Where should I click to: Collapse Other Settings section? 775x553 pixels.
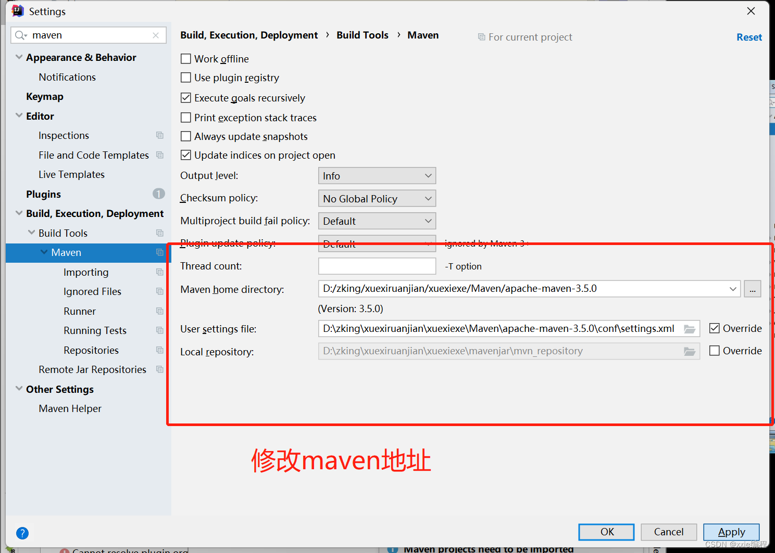point(19,389)
